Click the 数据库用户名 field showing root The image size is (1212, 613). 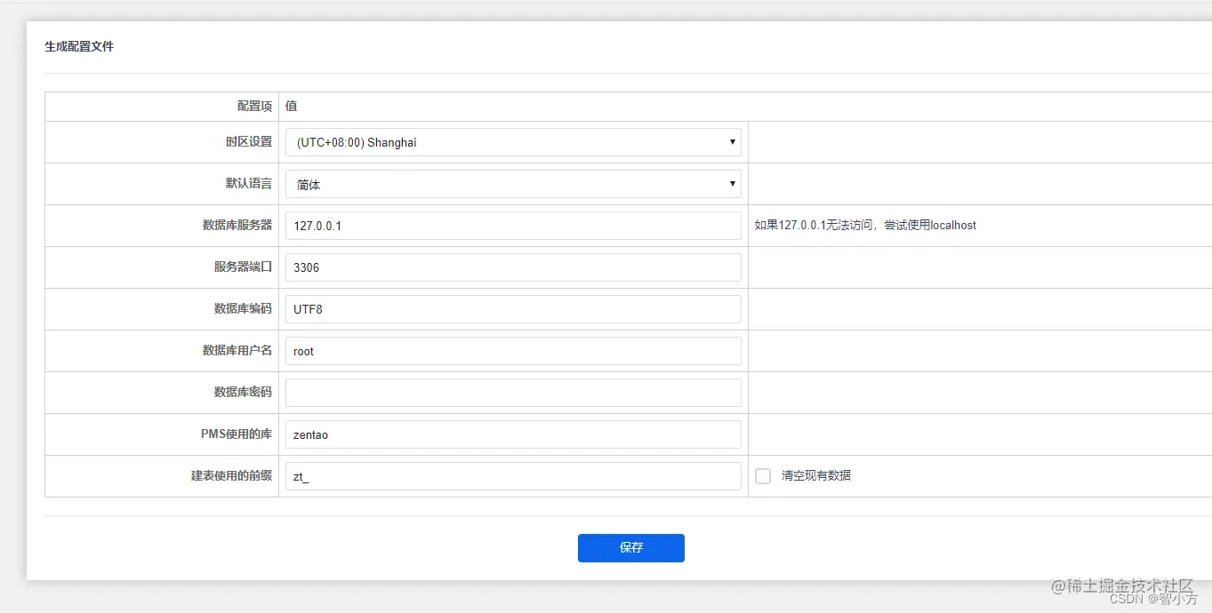pos(513,351)
